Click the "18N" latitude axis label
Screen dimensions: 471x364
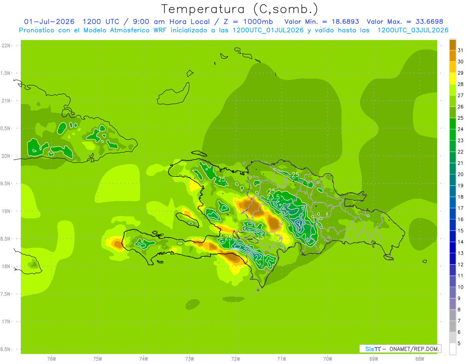5,266
